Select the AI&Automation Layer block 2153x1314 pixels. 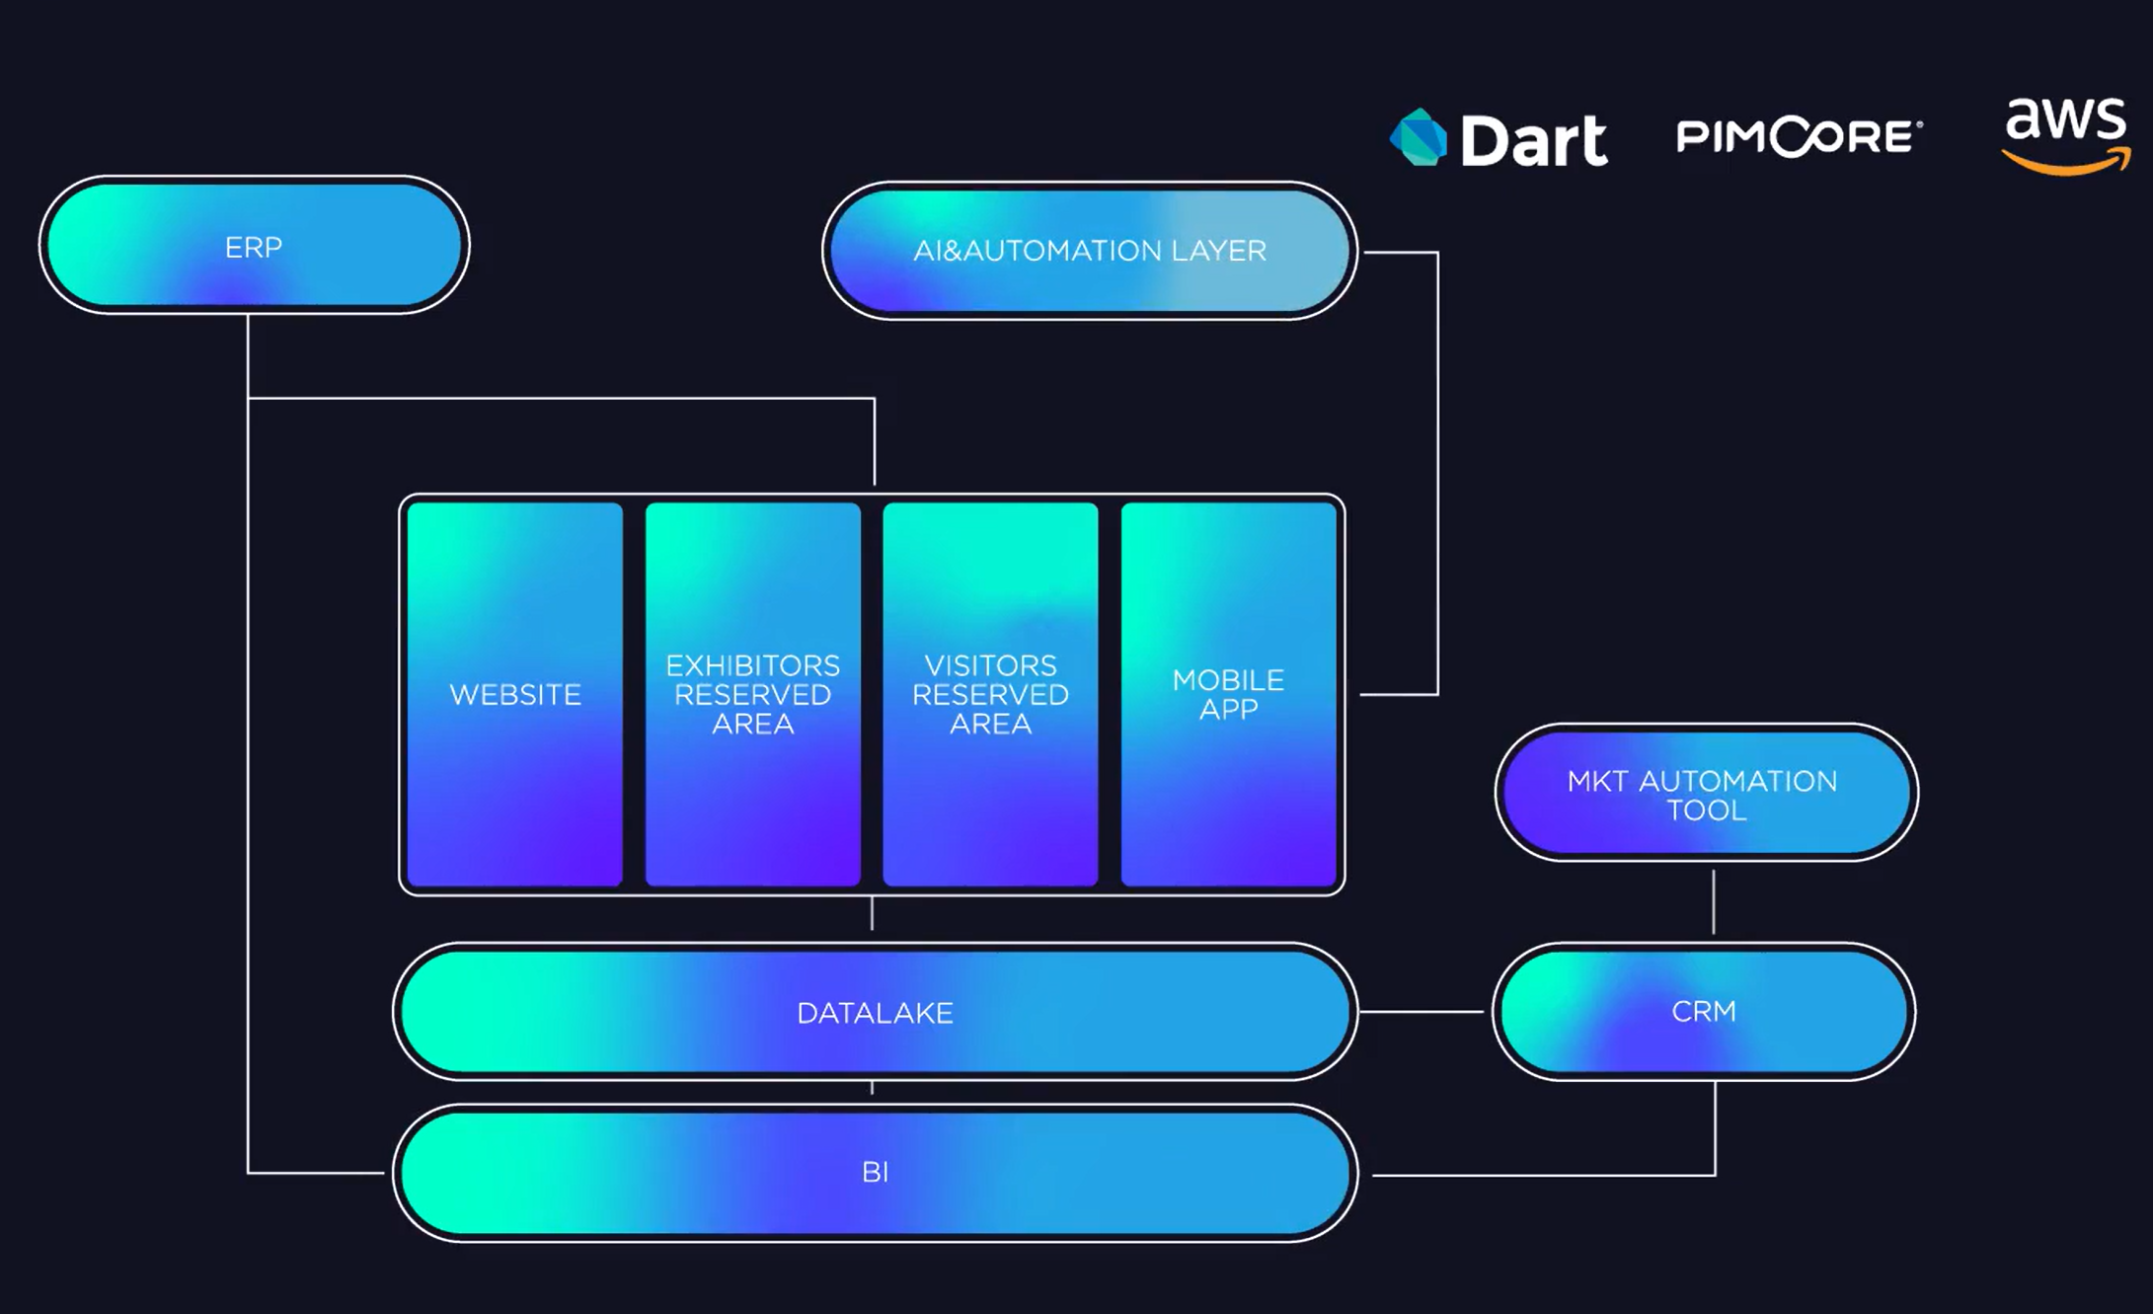1089,250
